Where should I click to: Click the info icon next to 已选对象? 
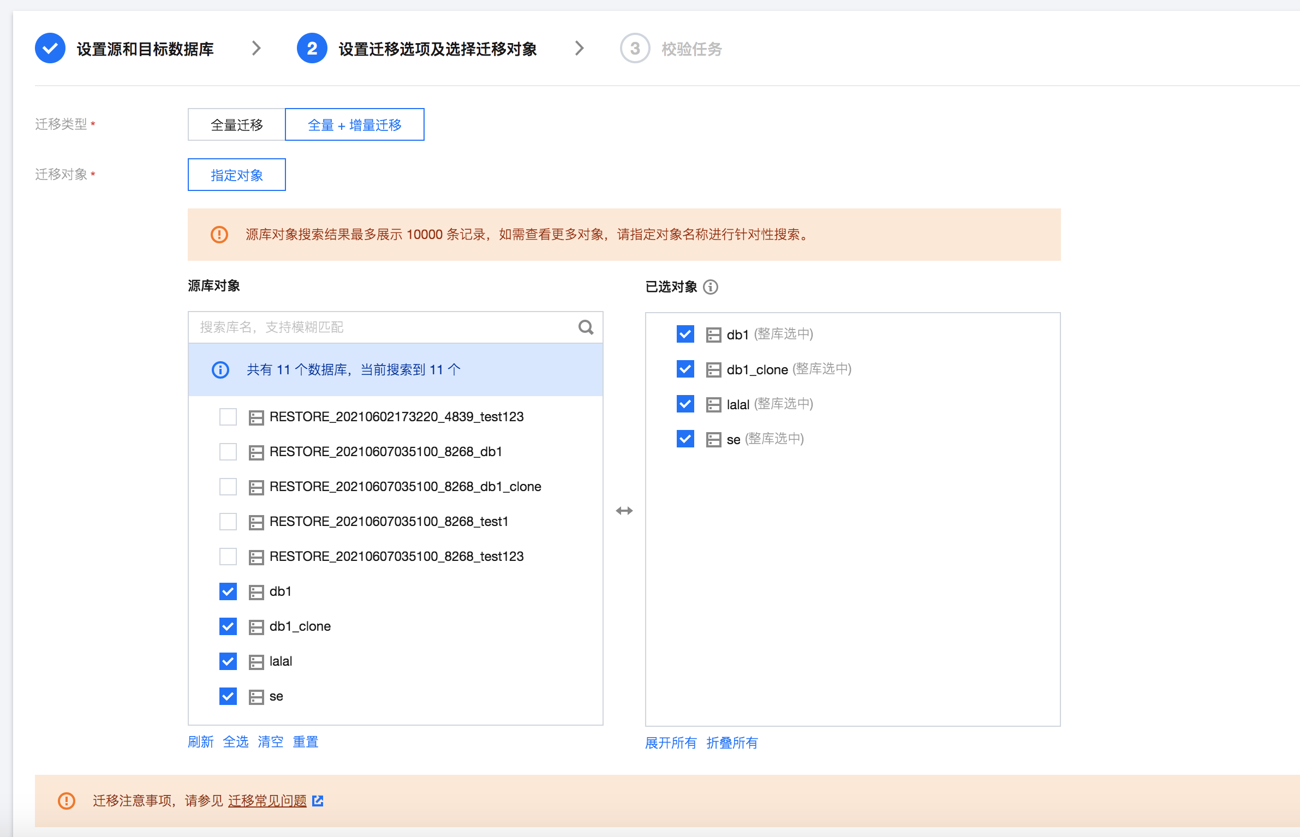click(x=711, y=287)
